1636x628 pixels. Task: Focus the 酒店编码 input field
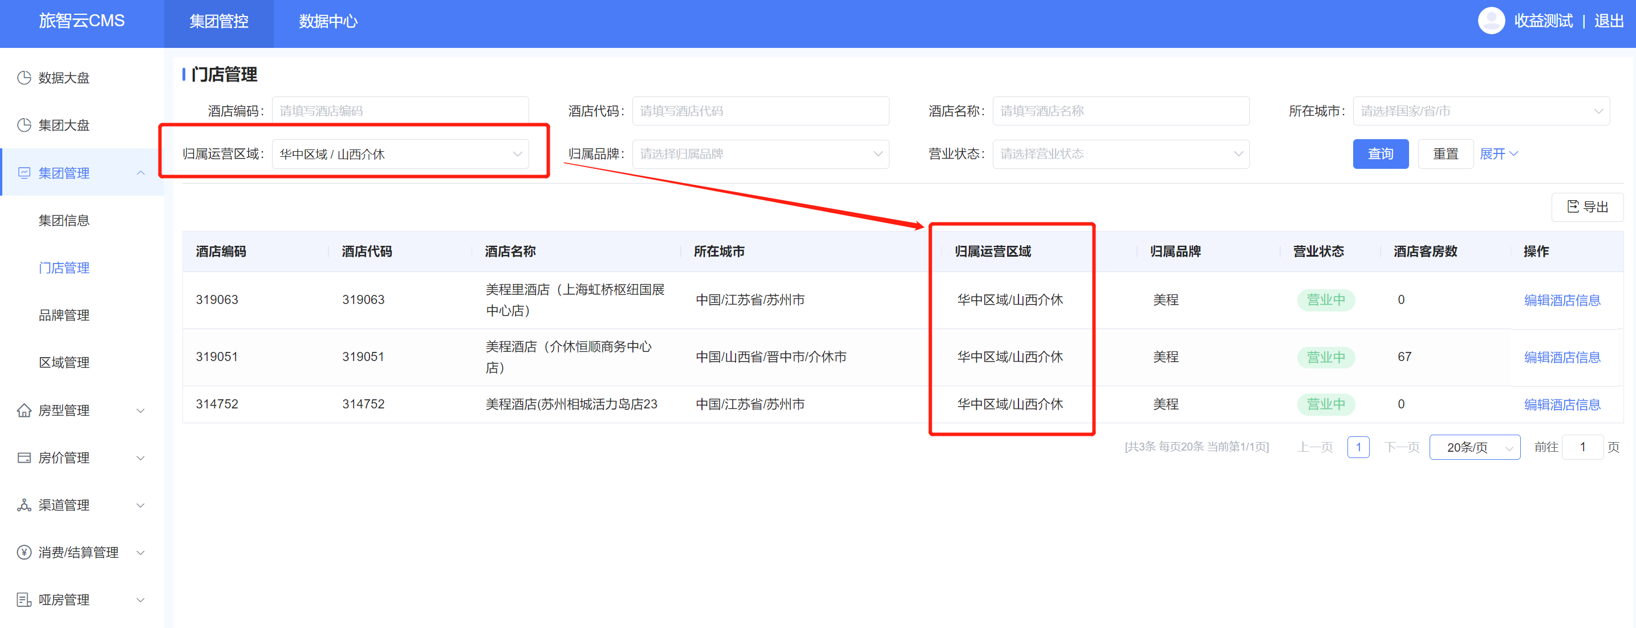400,111
